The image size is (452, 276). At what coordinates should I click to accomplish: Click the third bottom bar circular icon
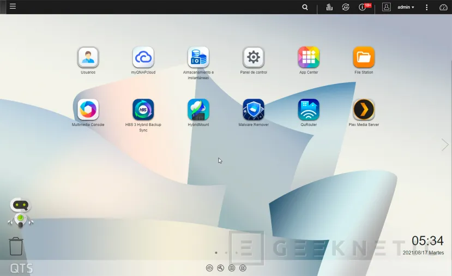tap(232, 268)
